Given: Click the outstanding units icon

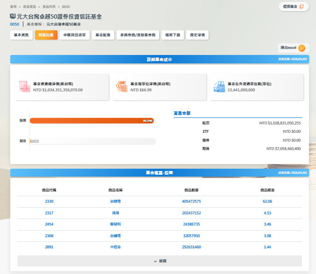Looking at the screenshot, I should point(219,86).
